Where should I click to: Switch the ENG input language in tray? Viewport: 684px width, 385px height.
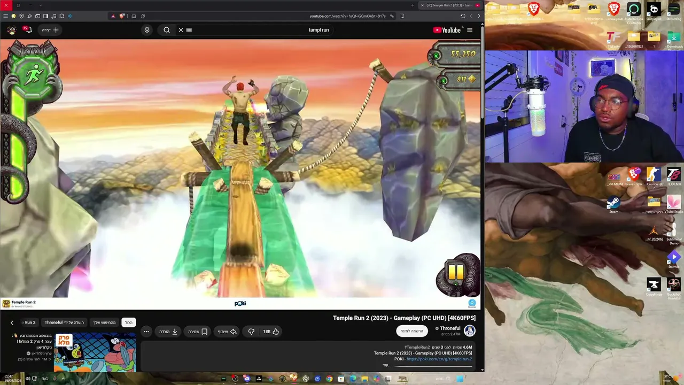pyautogui.click(x=45, y=379)
